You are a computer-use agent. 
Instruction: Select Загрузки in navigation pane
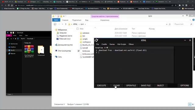click(x=63, y=33)
